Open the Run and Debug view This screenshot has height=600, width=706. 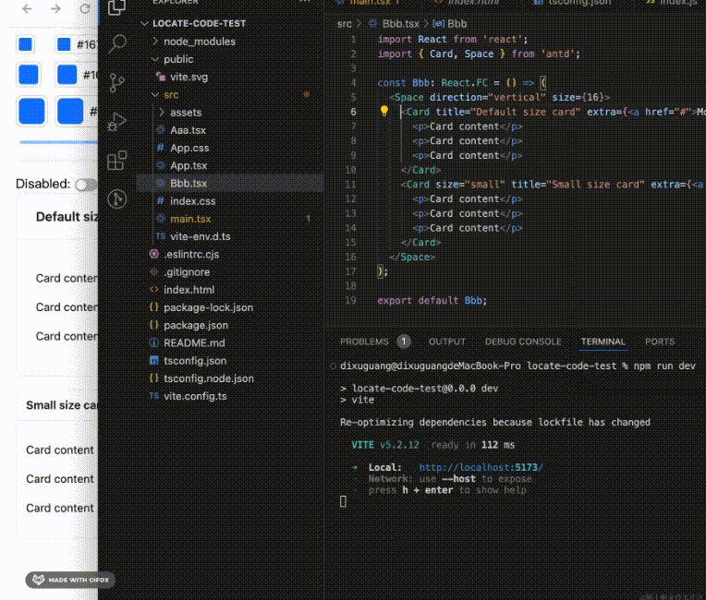117,122
